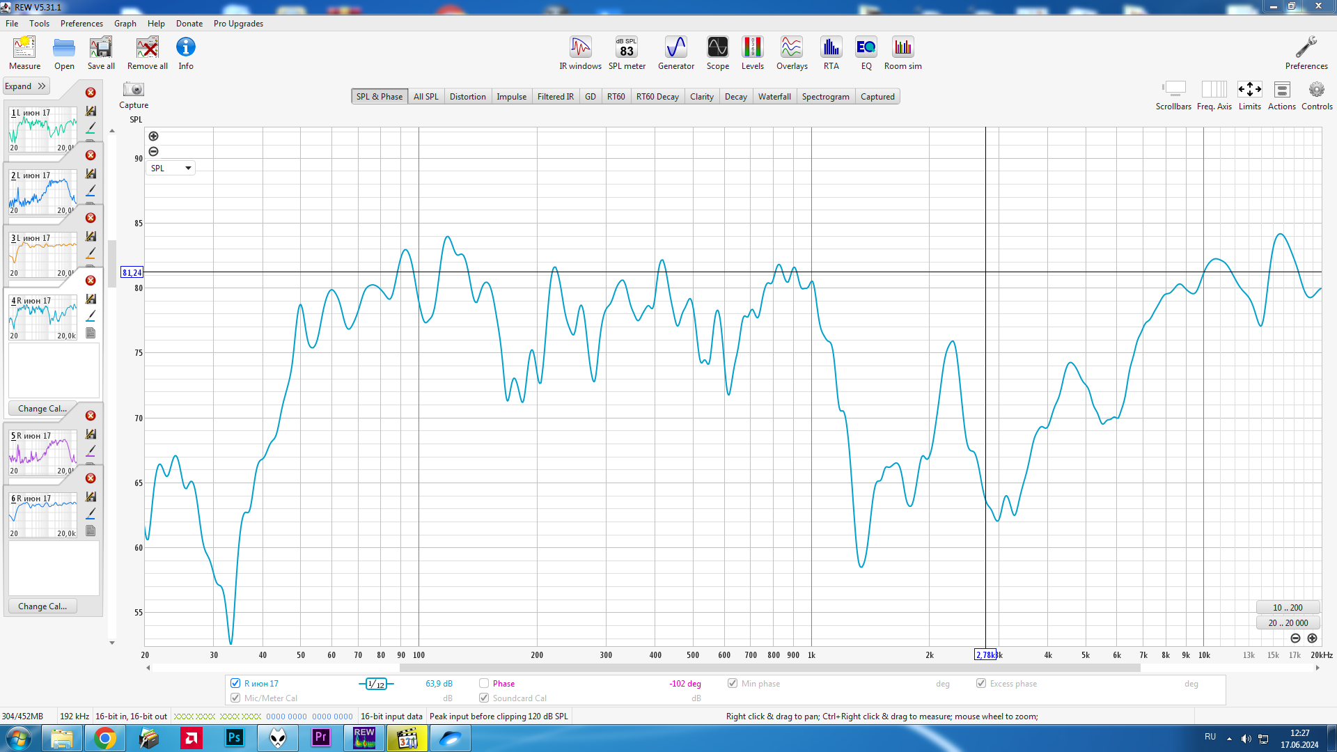Expand the measurements panel
This screenshot has height=752, width=1337.
click(x=26, y=86)
